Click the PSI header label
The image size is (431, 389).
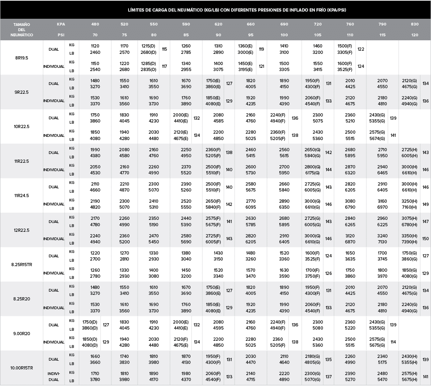click(61, 35)
